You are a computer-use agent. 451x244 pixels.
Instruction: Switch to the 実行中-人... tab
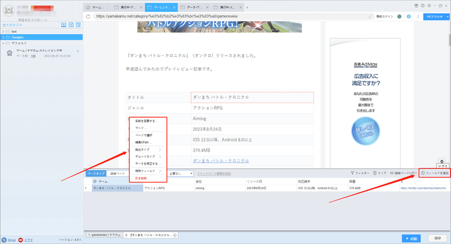(227, 7)
